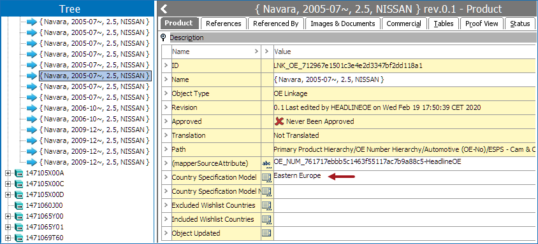Click the Name column header arrow
Image resolution: width=538 pixels, height=244 pixels.
(256, 51)
